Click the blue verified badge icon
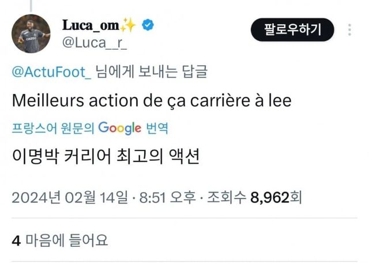The height and width of the screenshot is (263, 369). tap(148, 25)
